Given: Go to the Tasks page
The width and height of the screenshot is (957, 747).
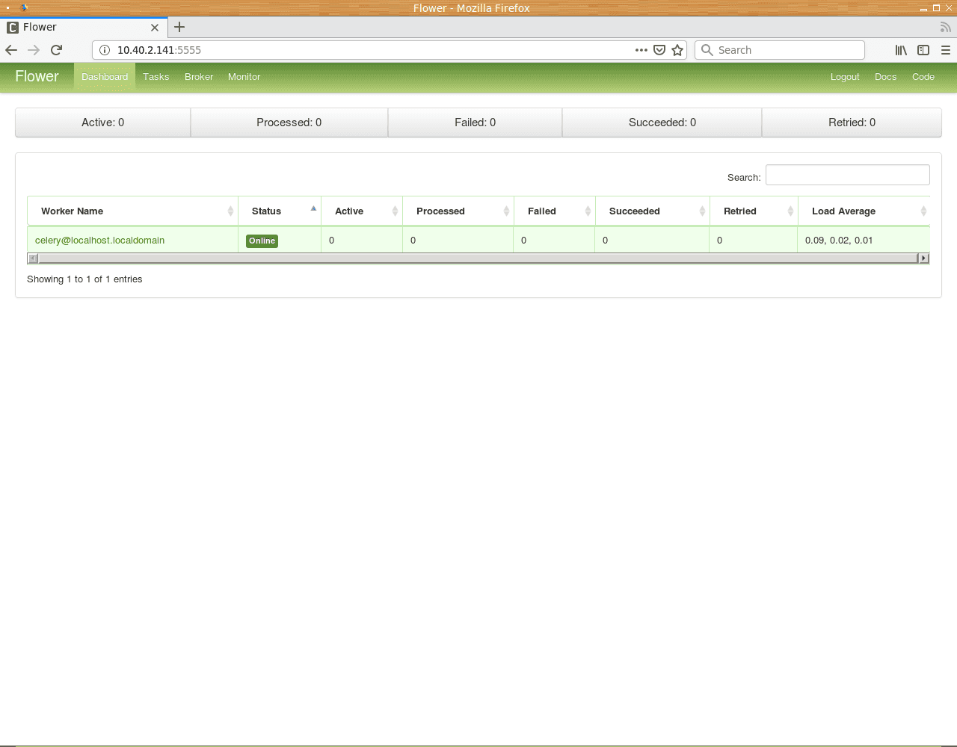Looking at the screenshot, I should pos(156,77).
